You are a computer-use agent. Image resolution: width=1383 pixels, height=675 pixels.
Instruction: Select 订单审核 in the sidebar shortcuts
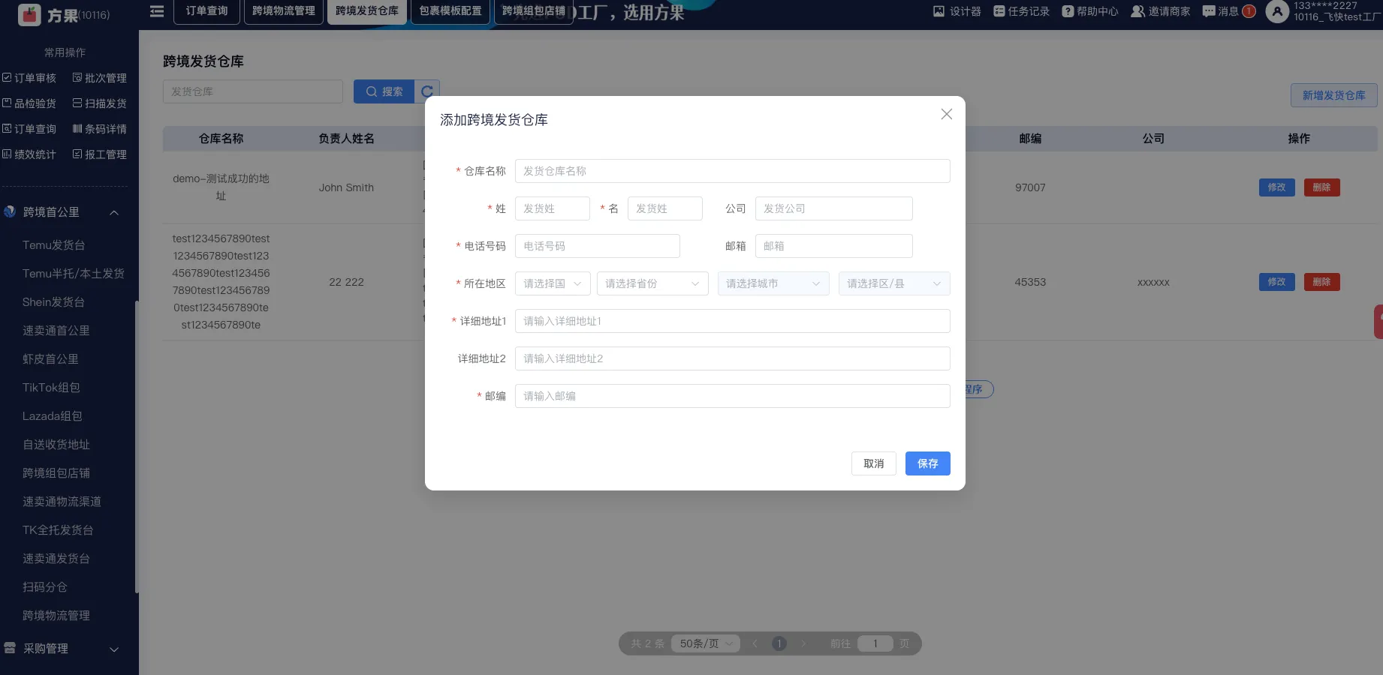[x=30, y=77]
